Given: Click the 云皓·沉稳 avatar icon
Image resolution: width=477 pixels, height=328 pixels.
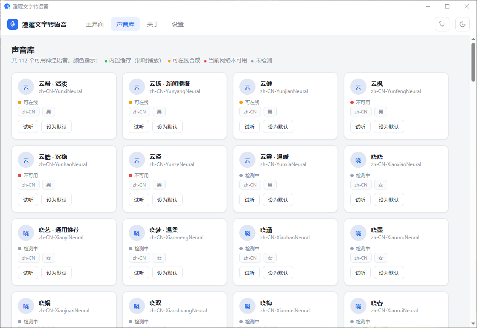Looking at the screenshot, I should click(x=26, y=160).
